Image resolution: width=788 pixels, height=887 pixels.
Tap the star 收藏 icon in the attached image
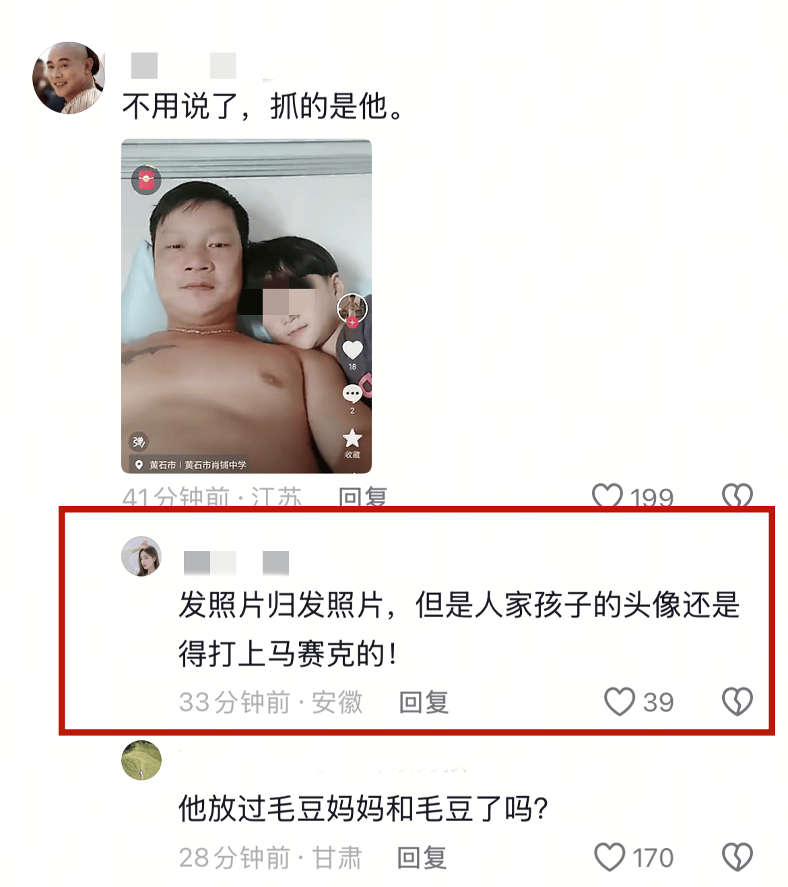[x=352, y=439]
